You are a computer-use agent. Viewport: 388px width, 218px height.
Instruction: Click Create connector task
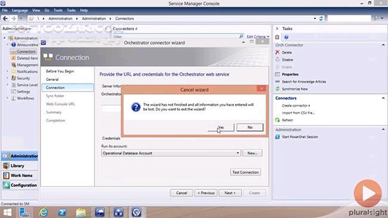tap(295, 105)
